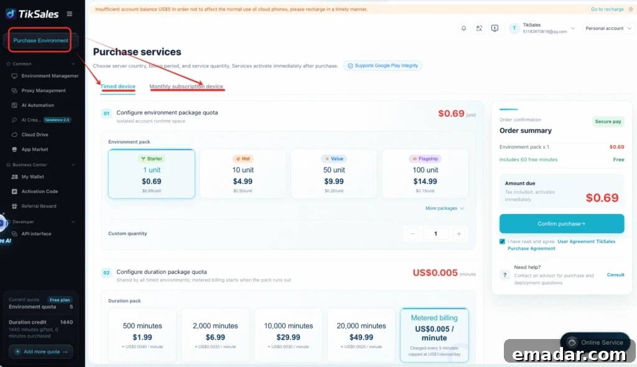Viewport: 637px width, 367px height.
Task: Click the My Wallet icon
Action: click(x=14, y=177)
